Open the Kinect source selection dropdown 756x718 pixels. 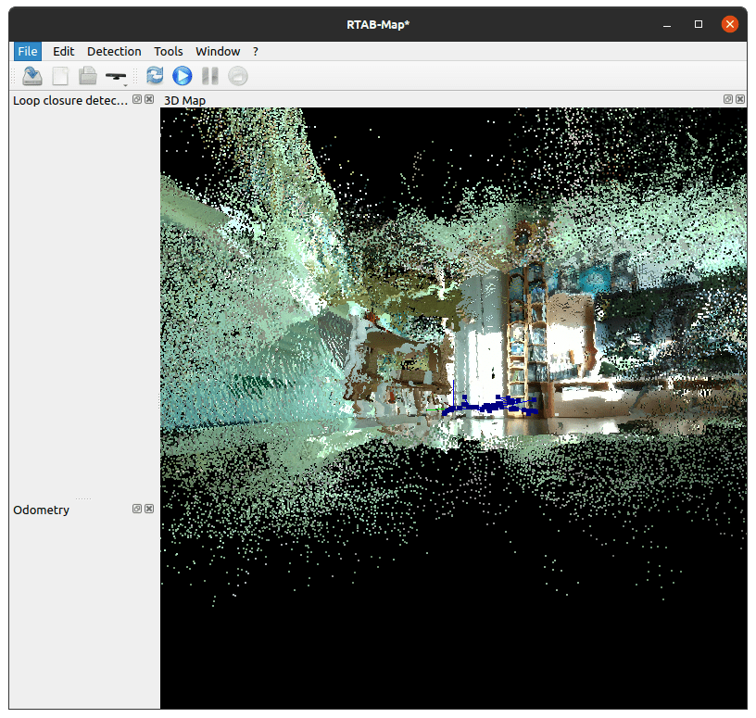tap(117, 77)
